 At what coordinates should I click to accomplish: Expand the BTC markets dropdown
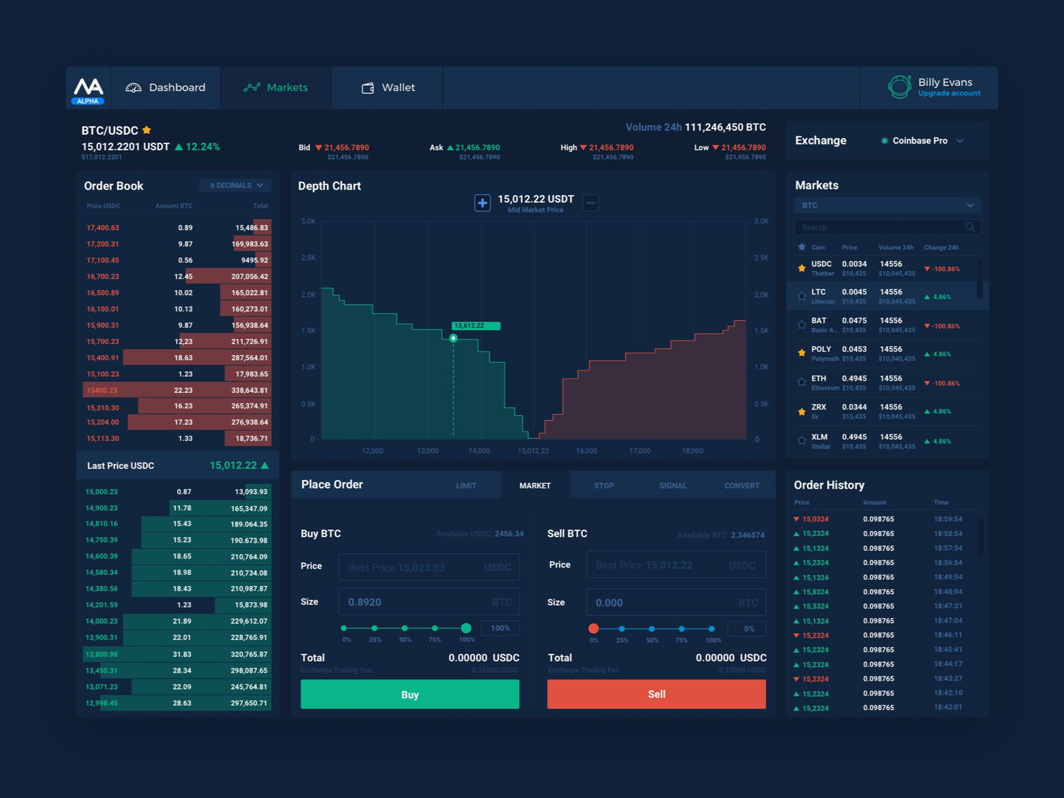pyautogui.click(x=887, y=205)
